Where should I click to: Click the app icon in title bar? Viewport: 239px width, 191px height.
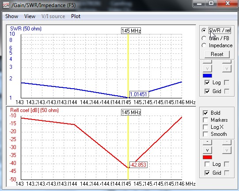[6, 5]
